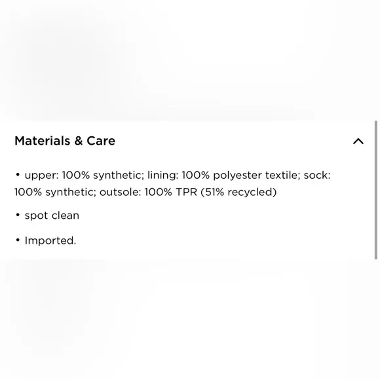Viewport: 380px width, 380px height.
Task: Click the Materials & Care heading
Action: (x=65, y=141)
